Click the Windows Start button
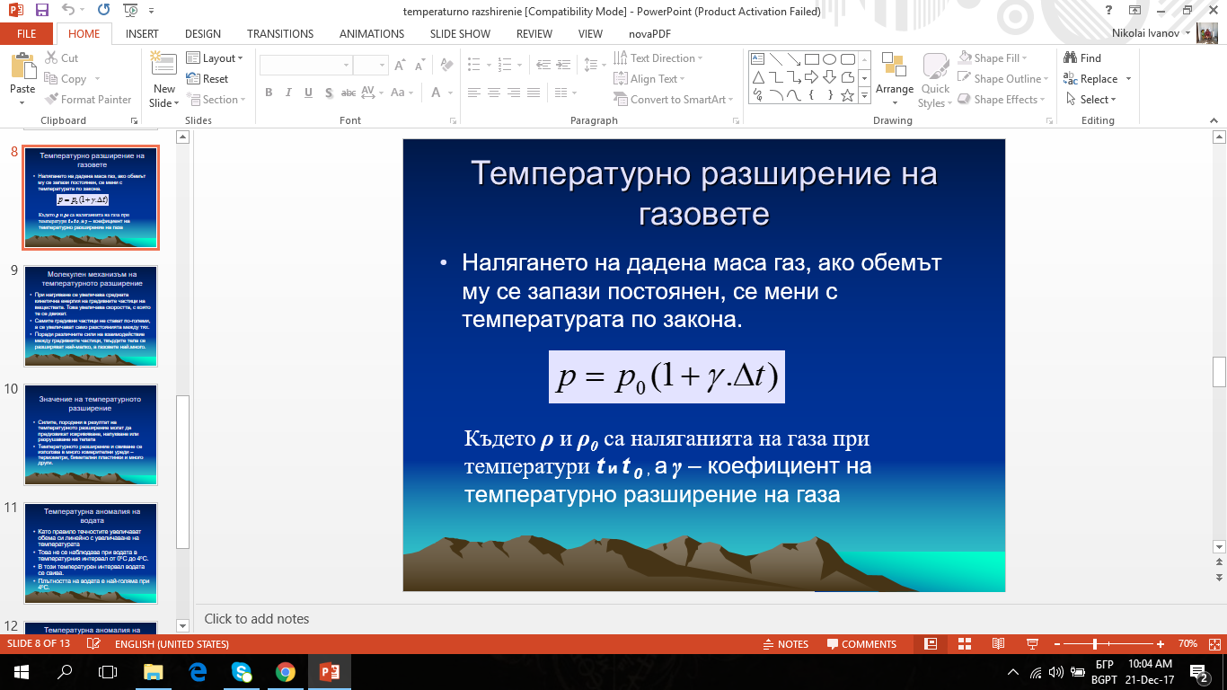 [20, 671]
